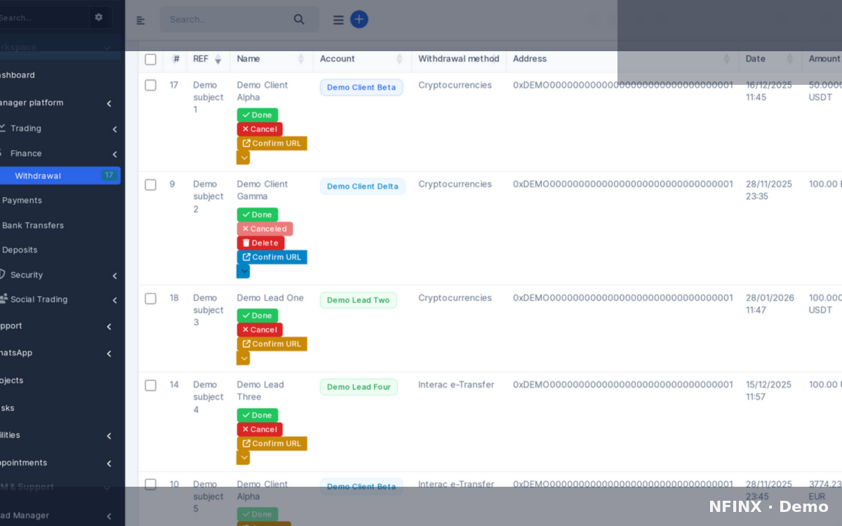Screen dimensions: 842x526
Task: Expand Appointments sidebar section
Action: point(109,464)
